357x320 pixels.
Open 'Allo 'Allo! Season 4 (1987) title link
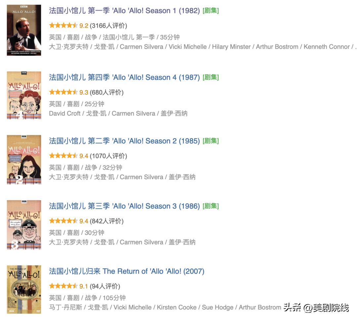[124, 78]
